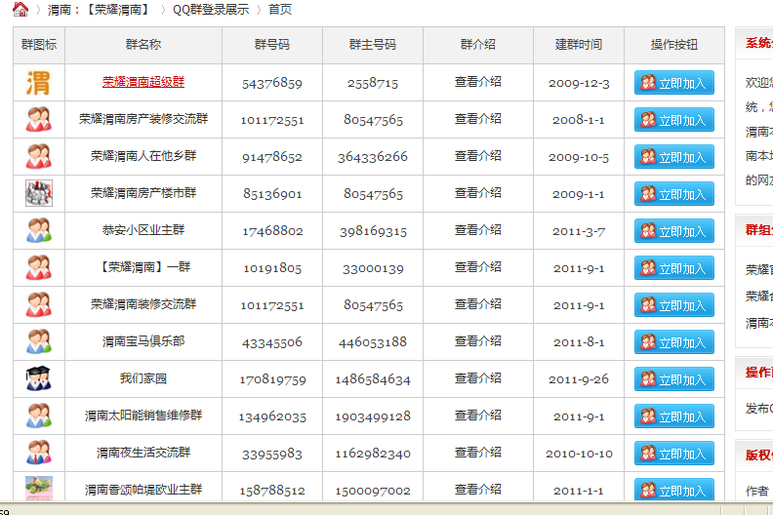
Task: Click group name 恭安小区业主群
Action: [143, 229]
